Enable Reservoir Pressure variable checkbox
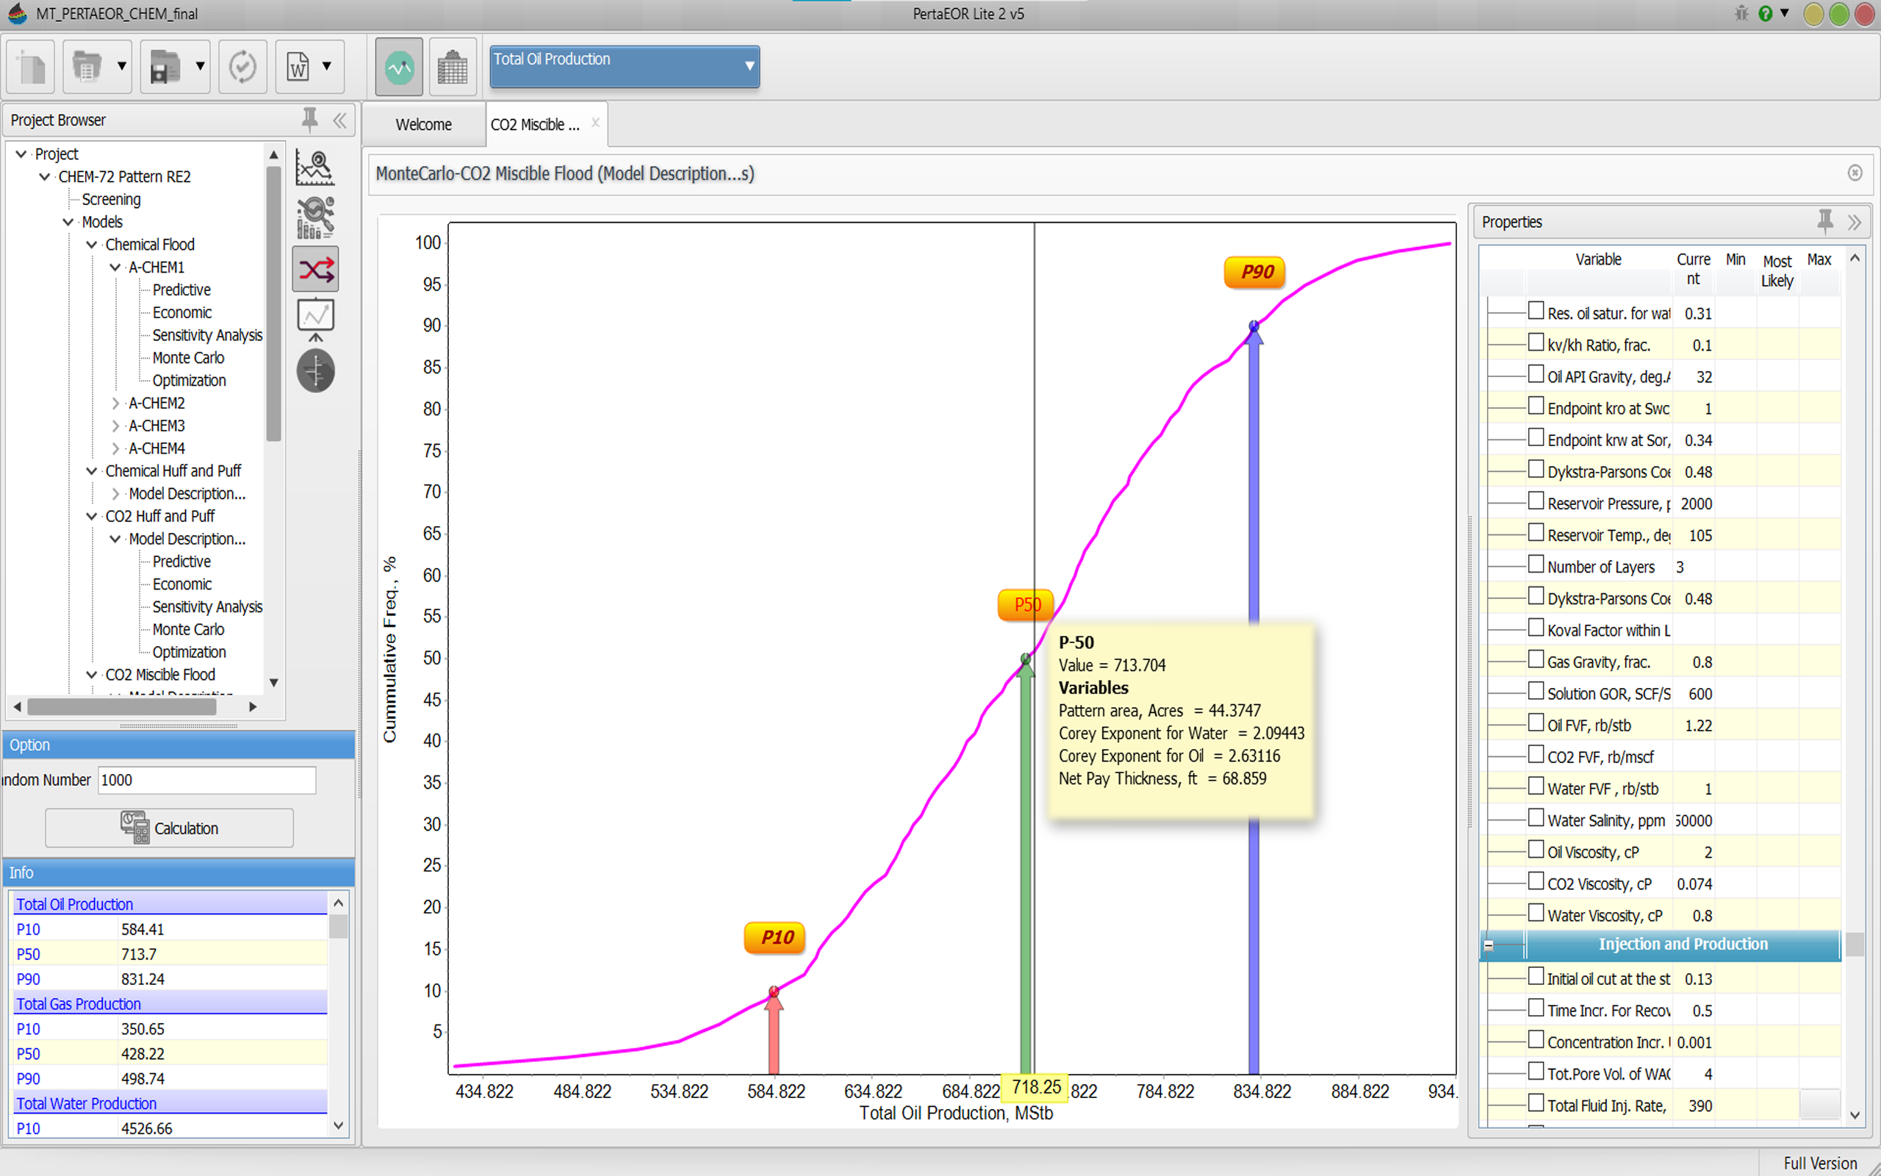 click(x=1535, y=501)
